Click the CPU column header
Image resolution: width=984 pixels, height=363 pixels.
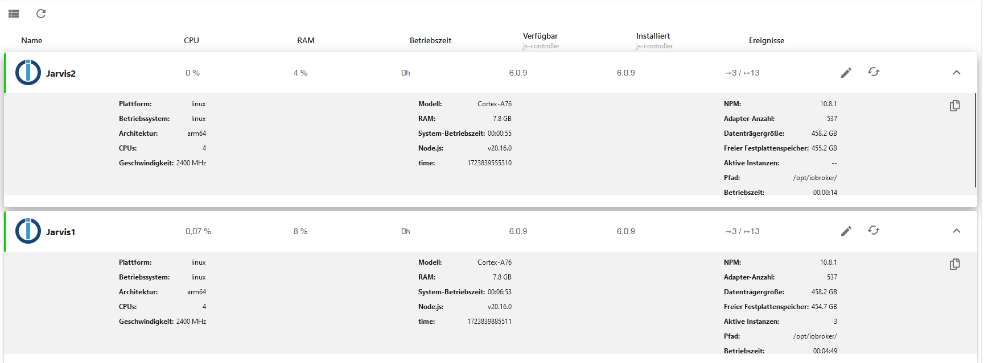(x=191, y=40)
